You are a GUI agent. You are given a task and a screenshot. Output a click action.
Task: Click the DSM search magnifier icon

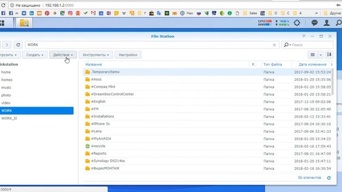tap(338, 22)
